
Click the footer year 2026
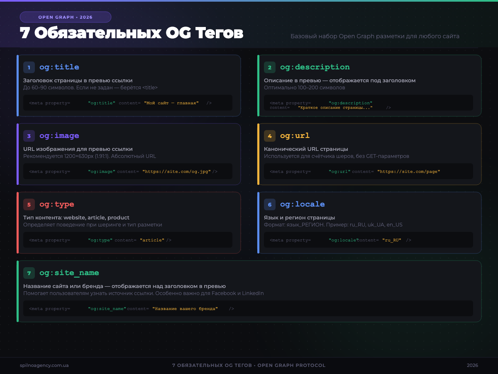click(x=472, y=365)
